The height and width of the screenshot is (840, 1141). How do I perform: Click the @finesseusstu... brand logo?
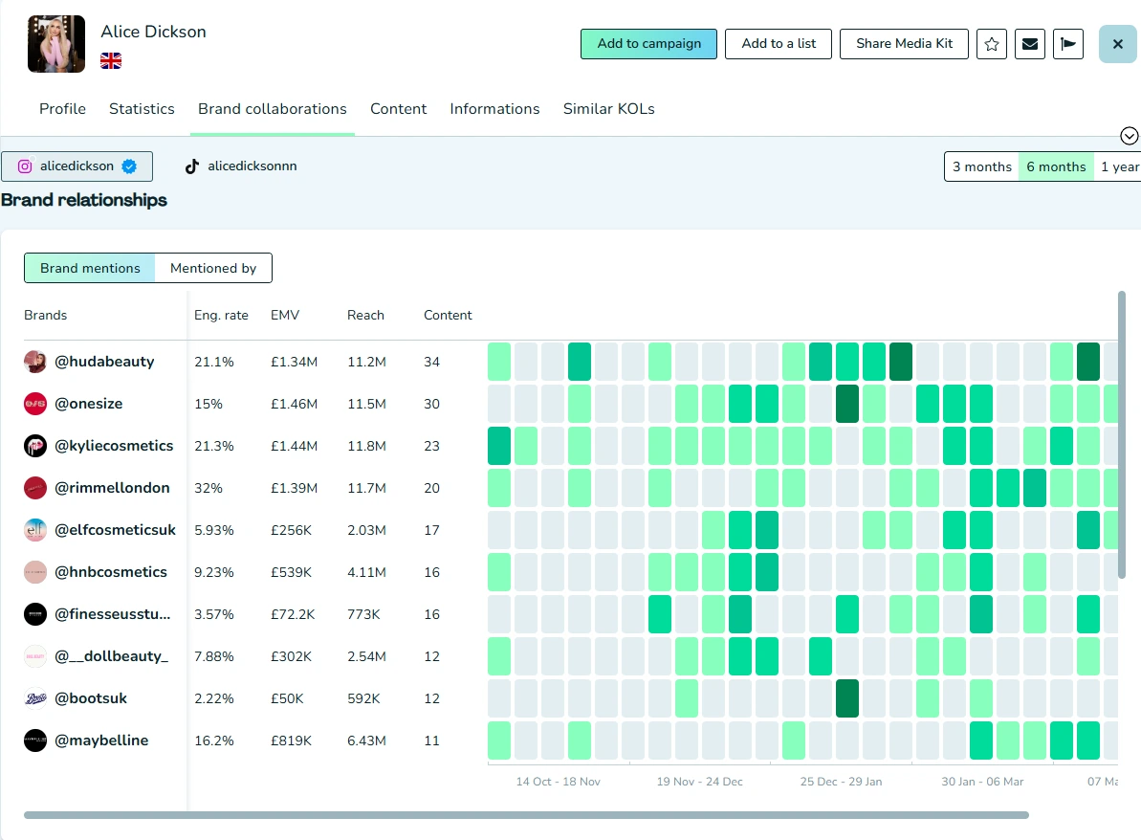tap(35, 614)
